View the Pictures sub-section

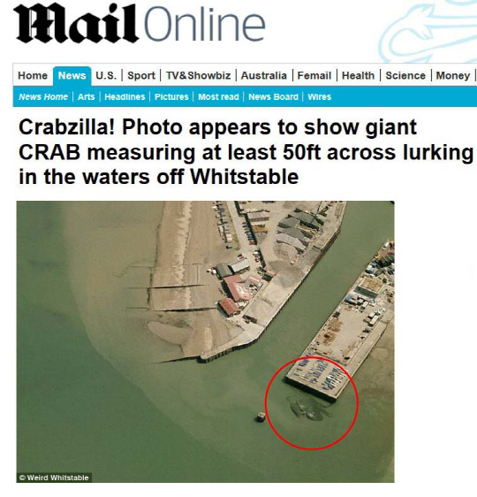[x=171, y=96]
